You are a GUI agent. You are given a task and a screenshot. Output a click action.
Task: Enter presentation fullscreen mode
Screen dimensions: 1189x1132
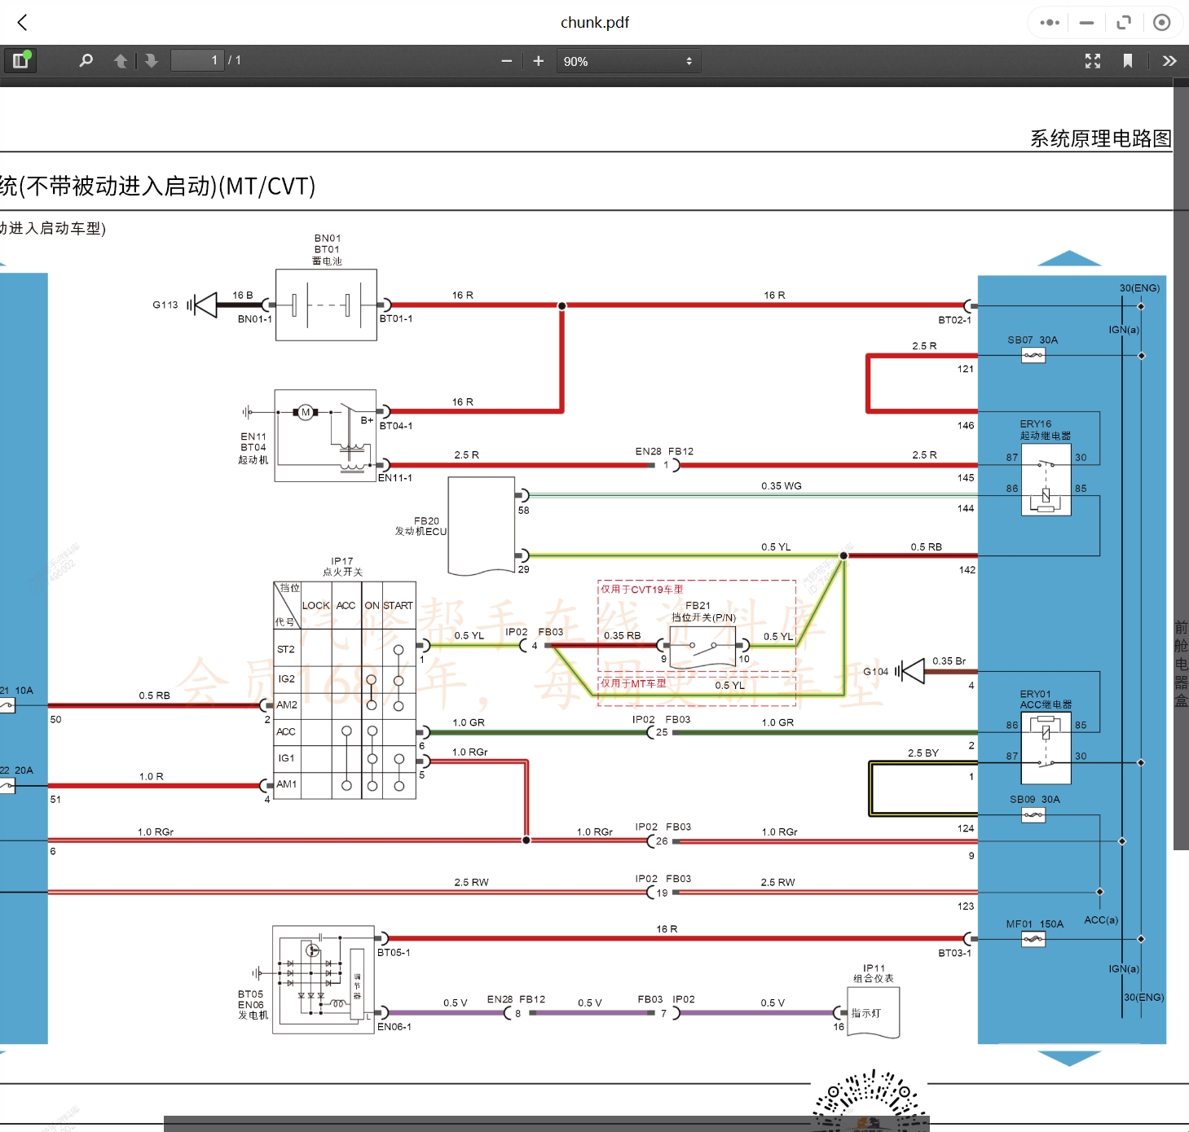pos(1092,60)
